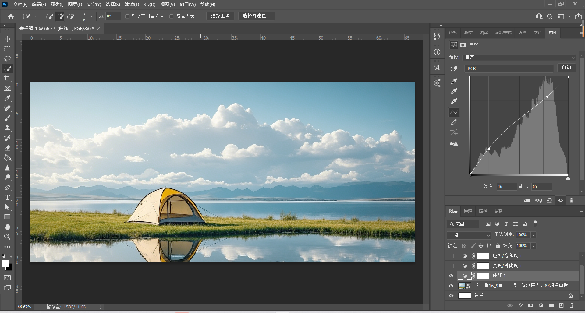Hide the 超广角16_9画面 image layer
The width and height of the screenshot is (585, 313).
click(x=451, y=286)
